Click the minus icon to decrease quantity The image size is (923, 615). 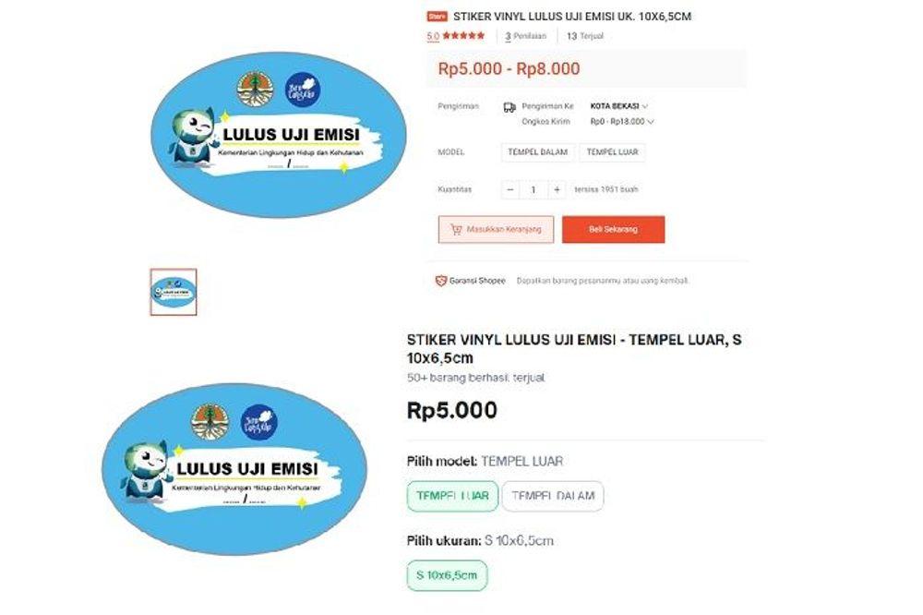(x=508, y=189)
